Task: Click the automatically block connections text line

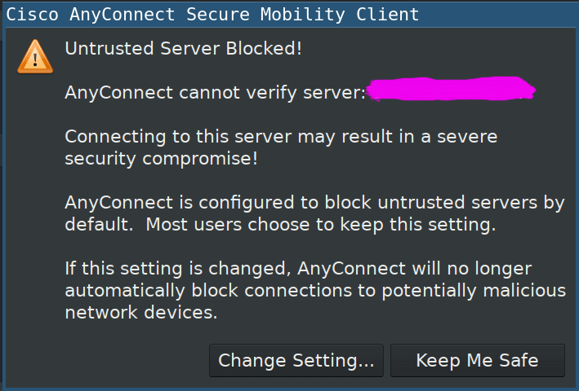Action: pos(315,291)
